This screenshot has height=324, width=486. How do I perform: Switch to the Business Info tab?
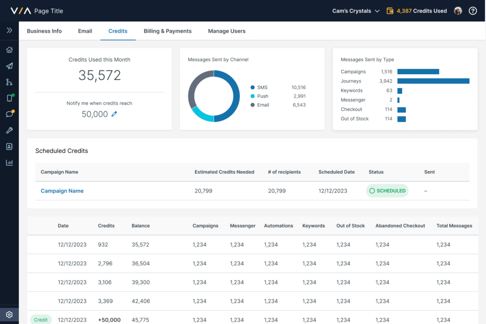pyautogui.click(x=44, y=31)
